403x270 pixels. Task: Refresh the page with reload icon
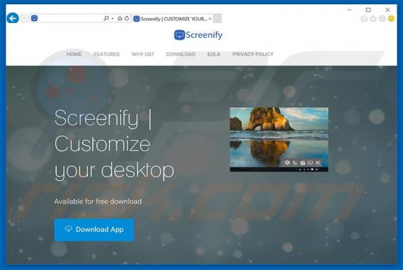127,18
